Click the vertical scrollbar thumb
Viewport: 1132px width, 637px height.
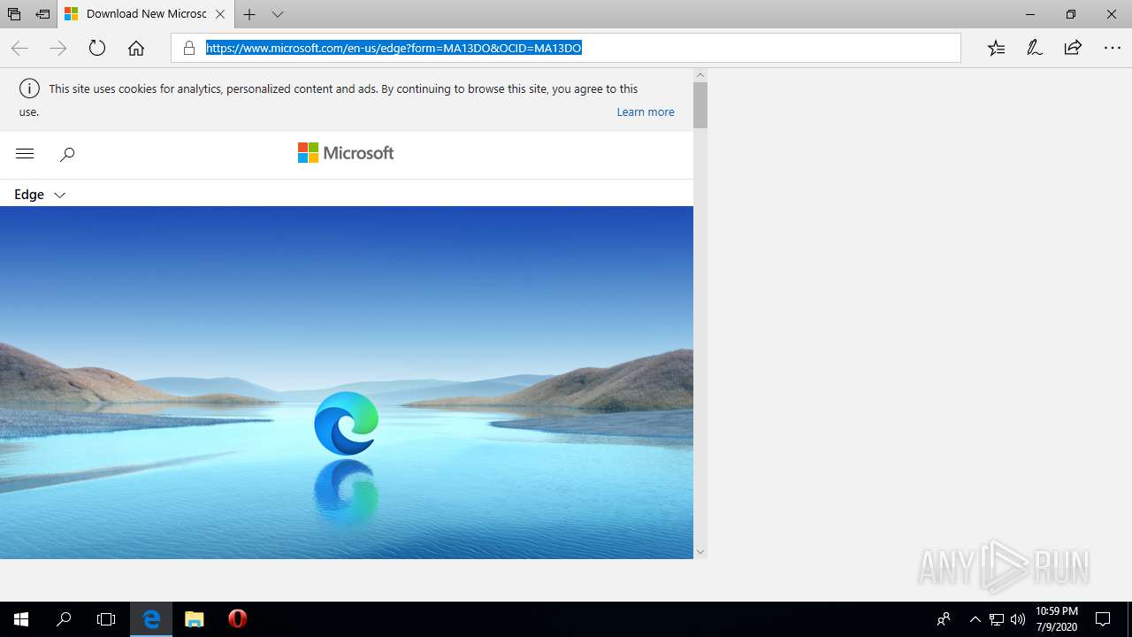(x=700, y=105)
